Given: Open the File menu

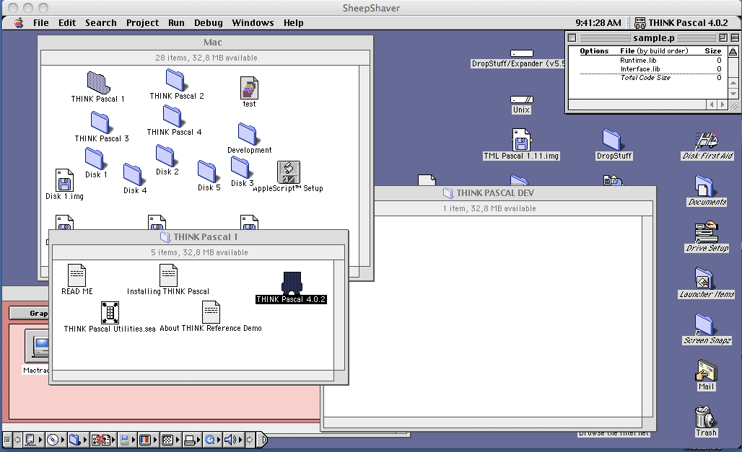Looking at the screenshot, I should 40,22.
